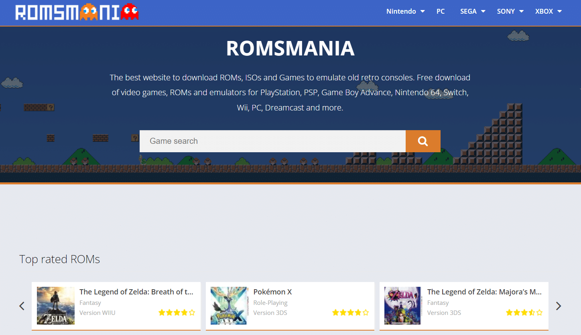Expand the SONY menu arrow

click(521, 12)
